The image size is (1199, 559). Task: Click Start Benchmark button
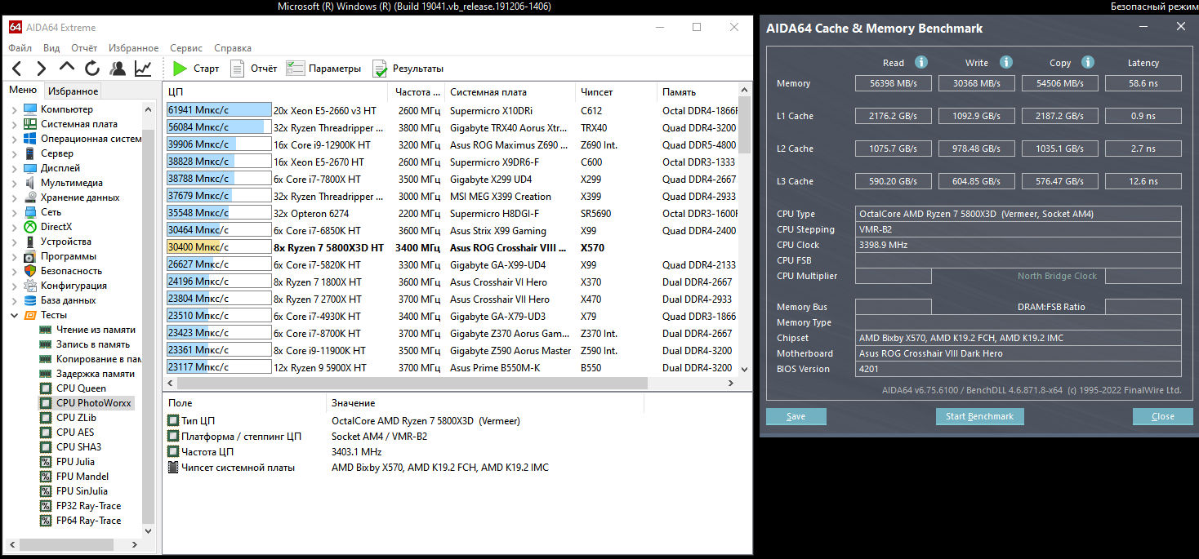coord(979,416)
